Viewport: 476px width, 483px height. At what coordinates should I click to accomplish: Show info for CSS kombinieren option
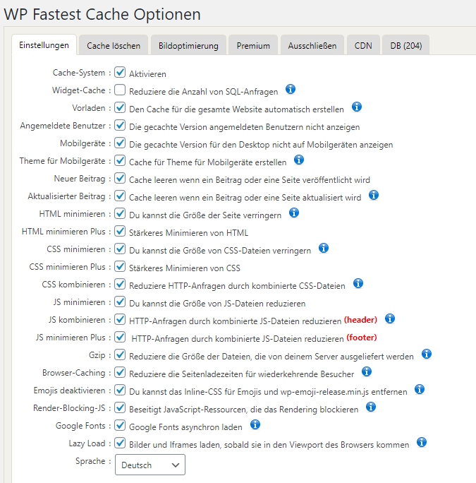pos(358,283)
